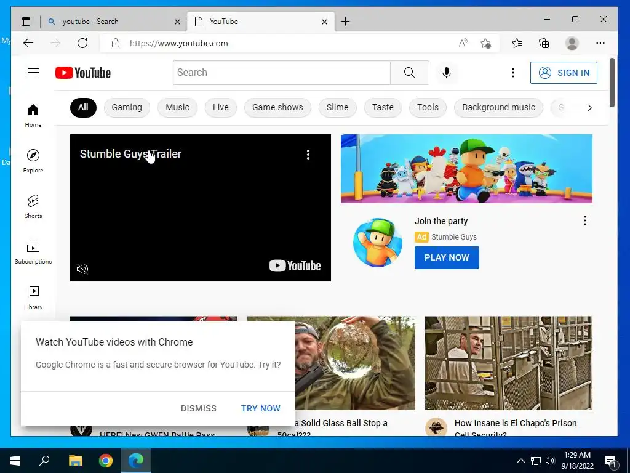Close the YouTube tab
The image size is (630, 473).
pyautogui.click(x=325, y=22)
